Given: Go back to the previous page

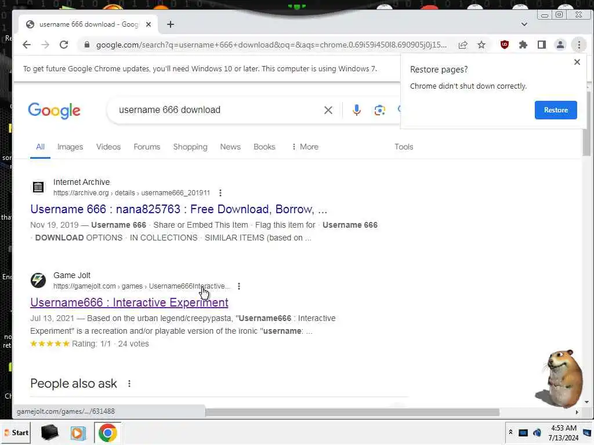Looking at the screenshot, I should pos(27,45).
